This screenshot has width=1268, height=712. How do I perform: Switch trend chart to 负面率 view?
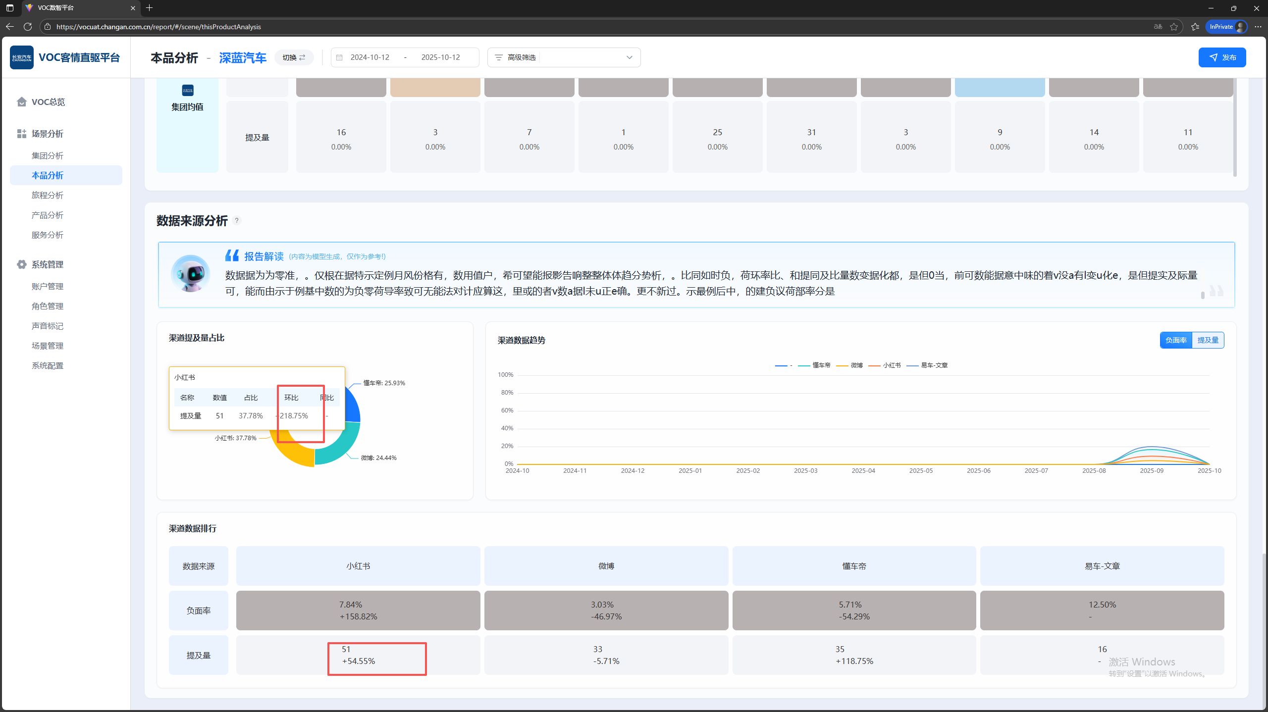pos(1175,340)
